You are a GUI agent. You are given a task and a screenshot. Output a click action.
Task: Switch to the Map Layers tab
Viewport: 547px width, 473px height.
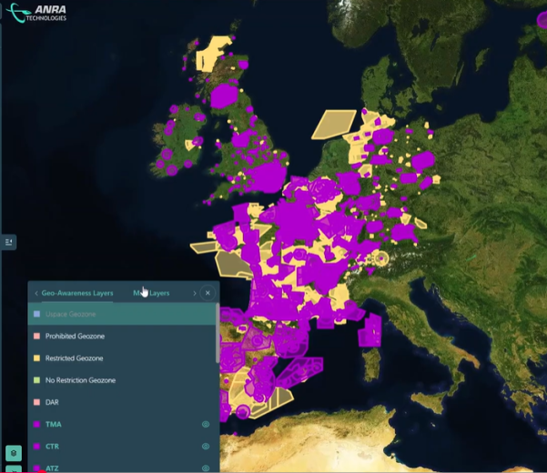pos(151,293)
